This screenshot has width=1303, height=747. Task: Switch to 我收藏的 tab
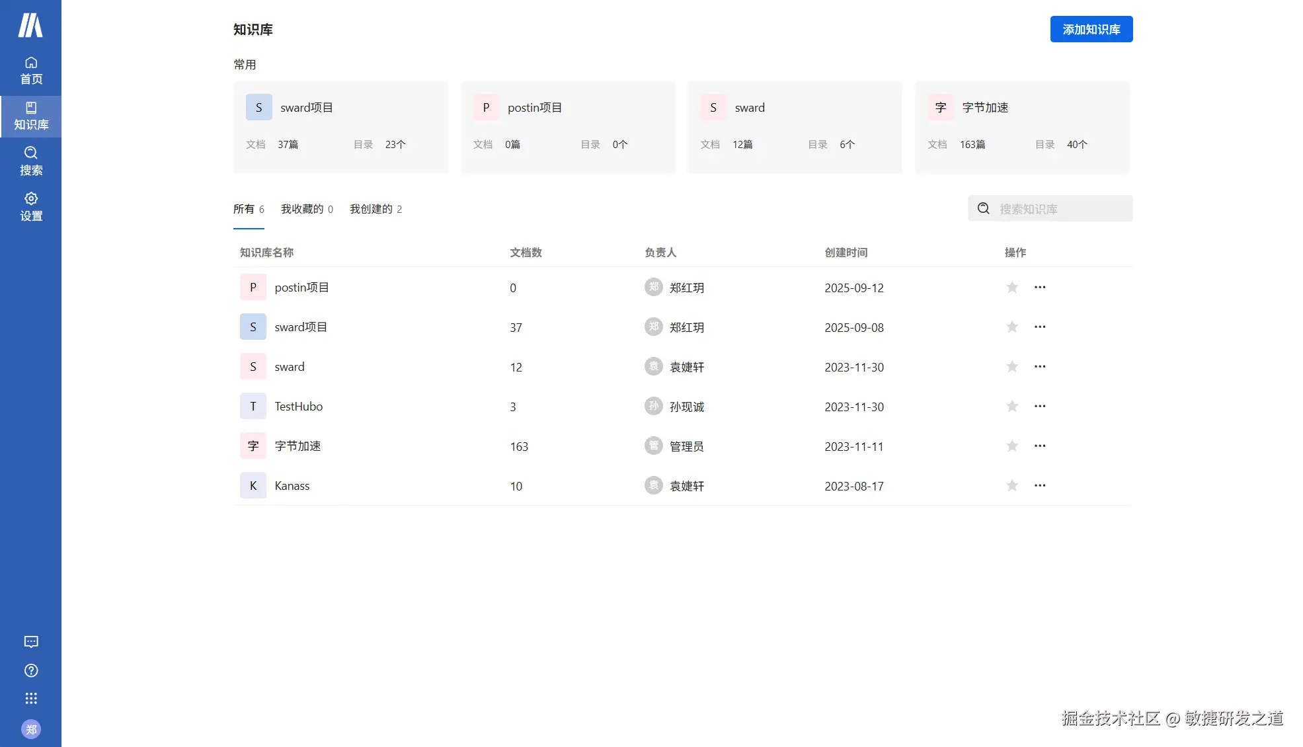[306, 209]
